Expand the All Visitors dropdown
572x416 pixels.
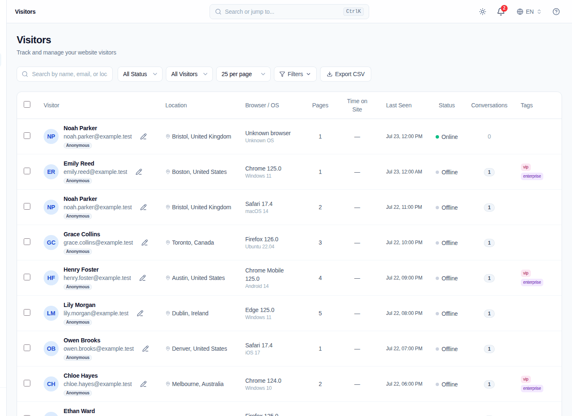pos(189,74)
